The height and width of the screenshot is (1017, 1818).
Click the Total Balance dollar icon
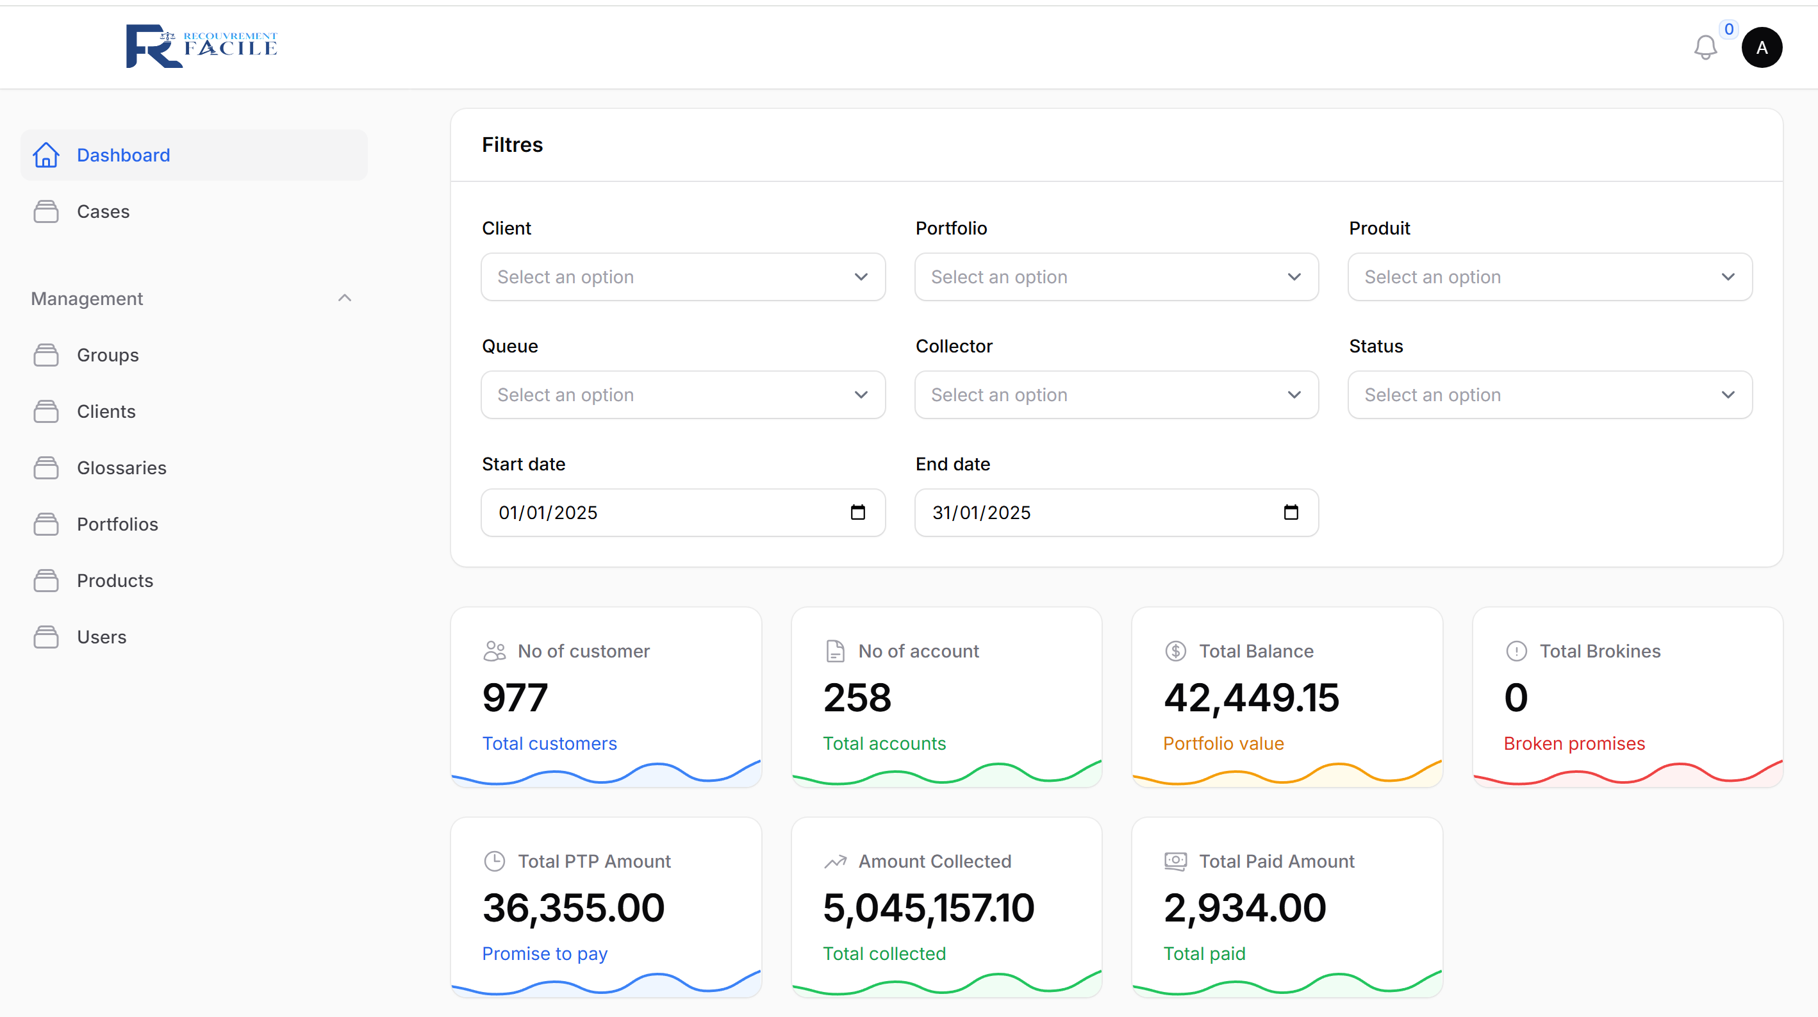1175,650
